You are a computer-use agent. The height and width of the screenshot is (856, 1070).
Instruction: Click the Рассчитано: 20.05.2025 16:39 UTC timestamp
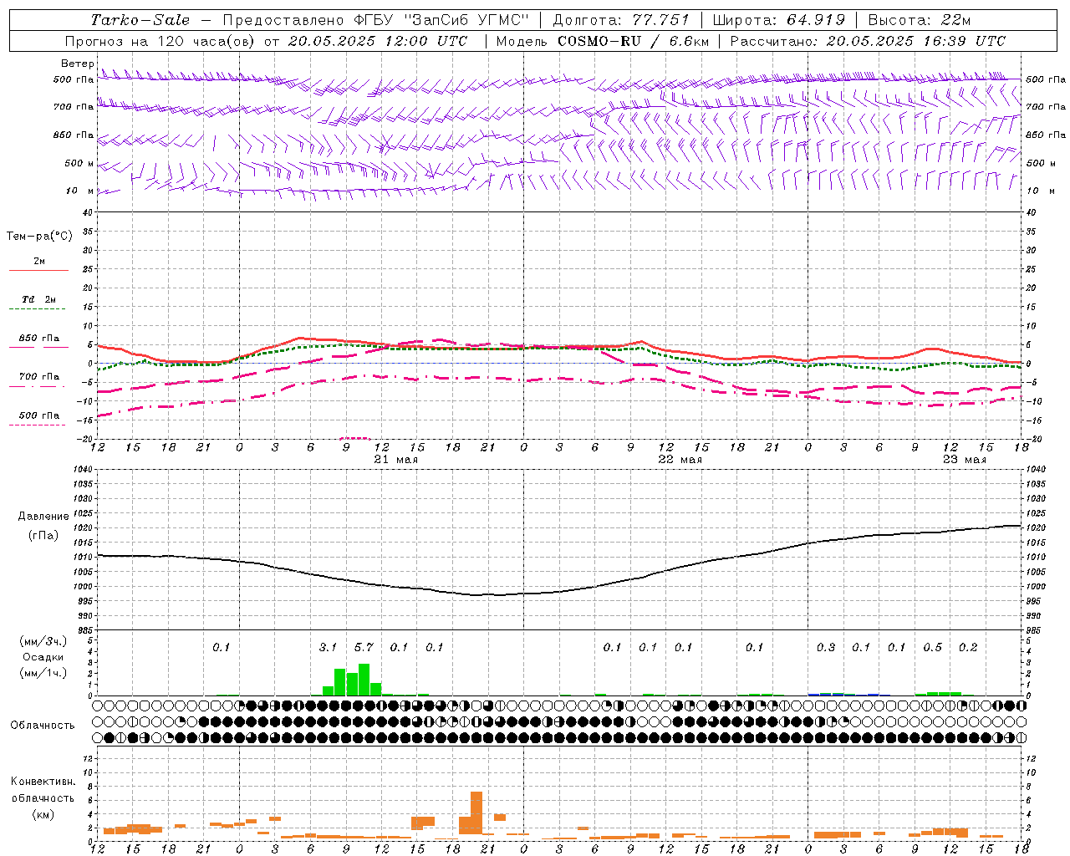pos(868,41)
